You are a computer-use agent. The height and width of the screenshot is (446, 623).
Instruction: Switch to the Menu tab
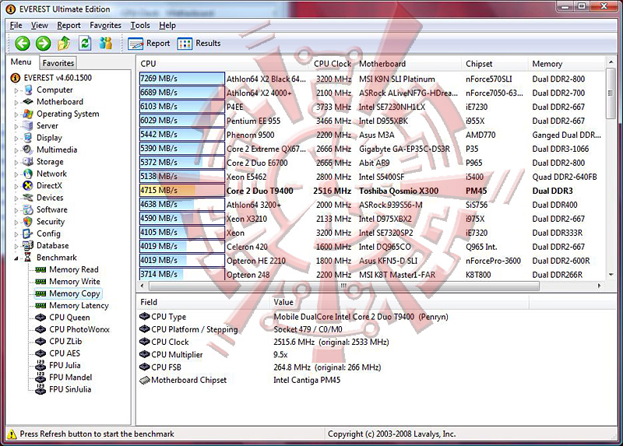point(21,62)
